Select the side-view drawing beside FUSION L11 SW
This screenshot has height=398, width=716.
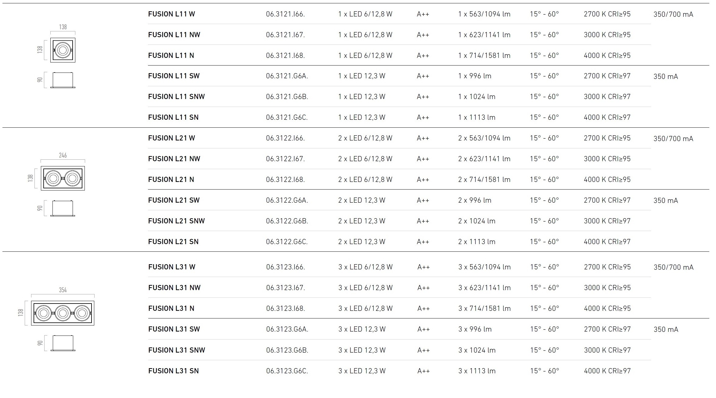[x=63, y=80]
